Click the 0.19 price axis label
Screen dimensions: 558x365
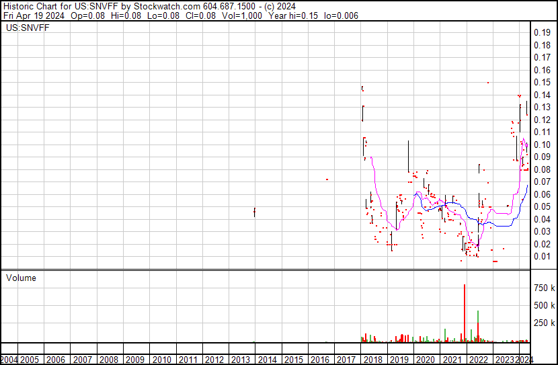coord(542,33)
